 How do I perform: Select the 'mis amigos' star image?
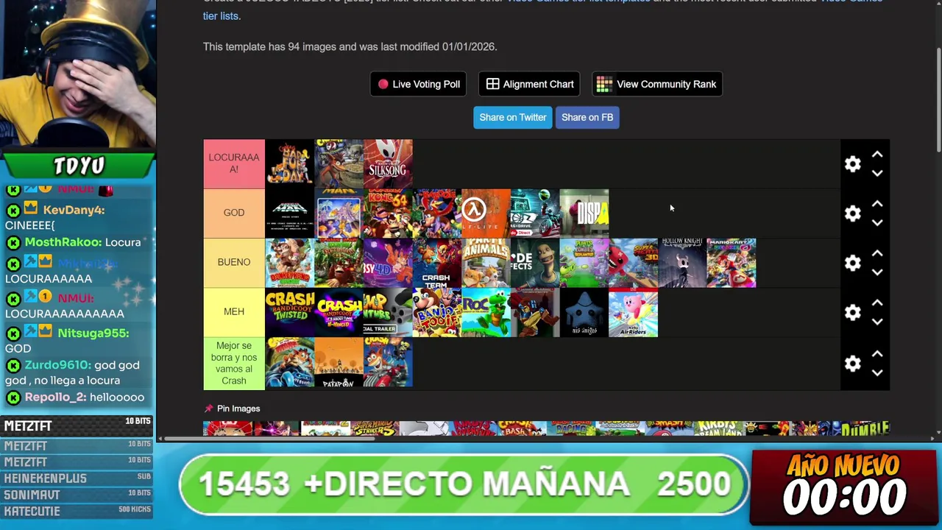584,312
